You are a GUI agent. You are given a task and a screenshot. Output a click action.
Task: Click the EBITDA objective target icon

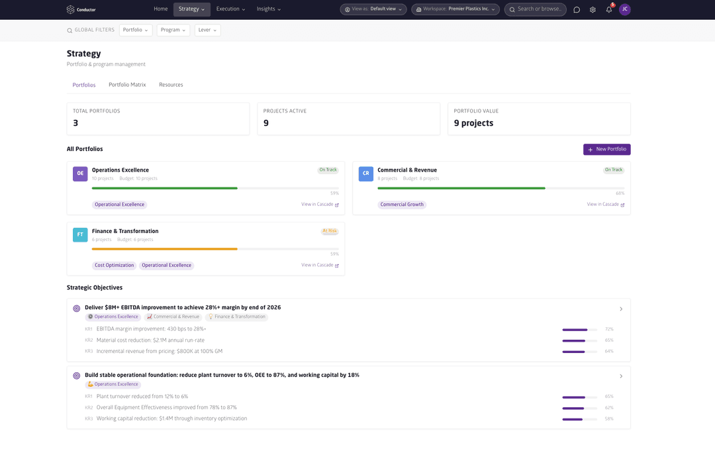77,309
